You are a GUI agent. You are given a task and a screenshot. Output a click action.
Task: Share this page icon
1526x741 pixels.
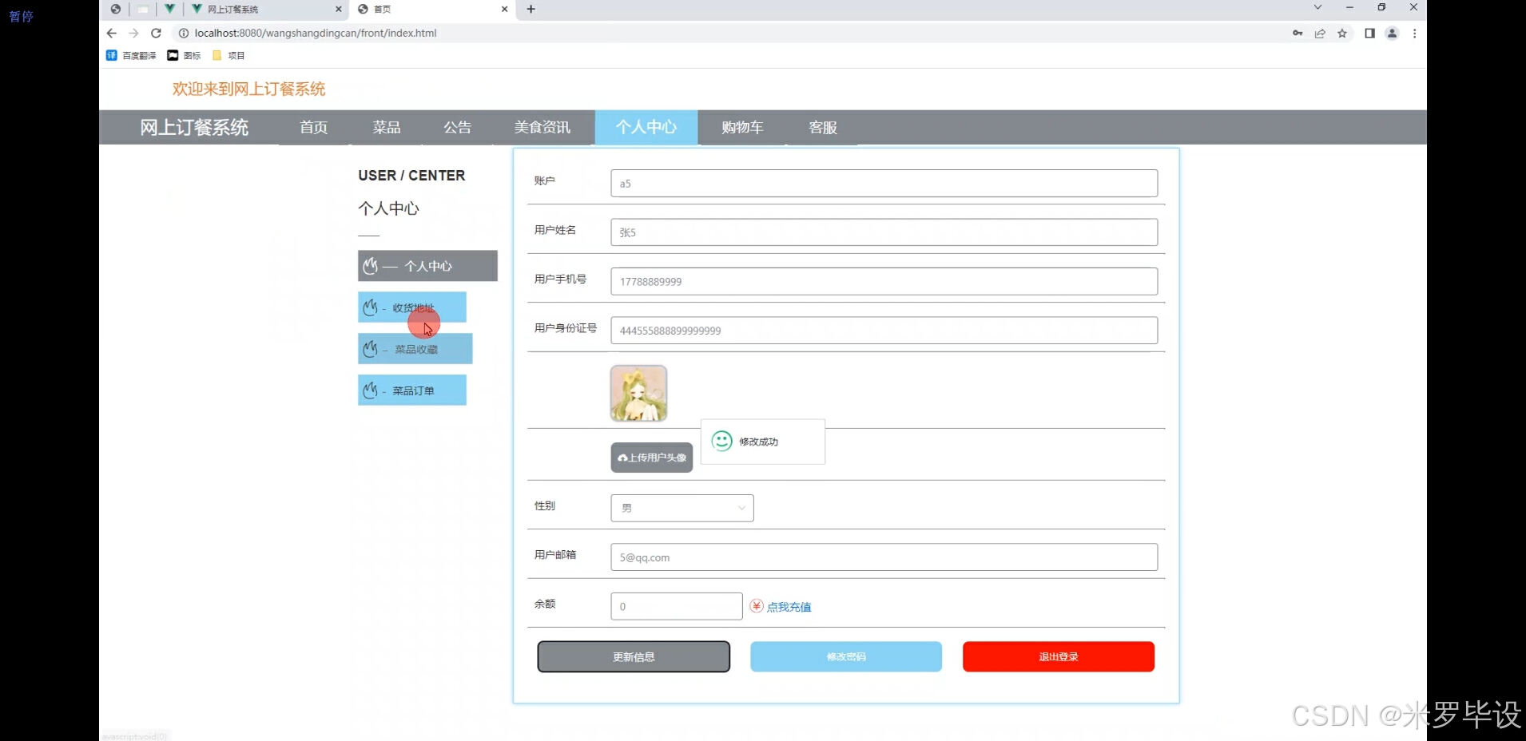(1320, 33)
